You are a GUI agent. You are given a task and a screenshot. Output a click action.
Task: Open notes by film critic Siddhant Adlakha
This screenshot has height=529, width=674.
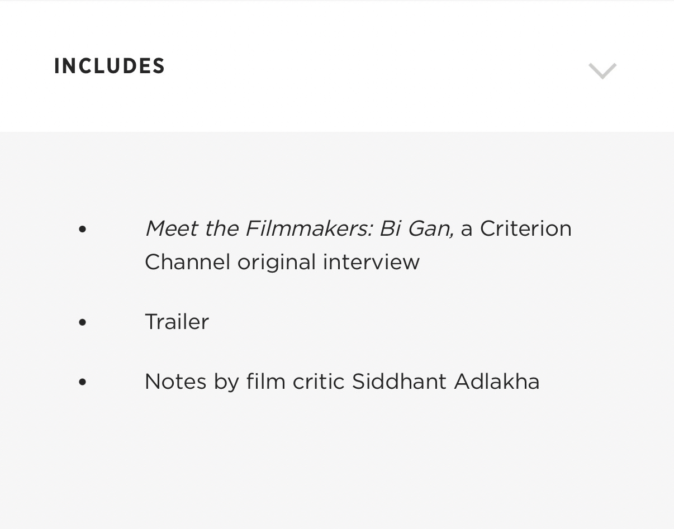tap(341, 382)
